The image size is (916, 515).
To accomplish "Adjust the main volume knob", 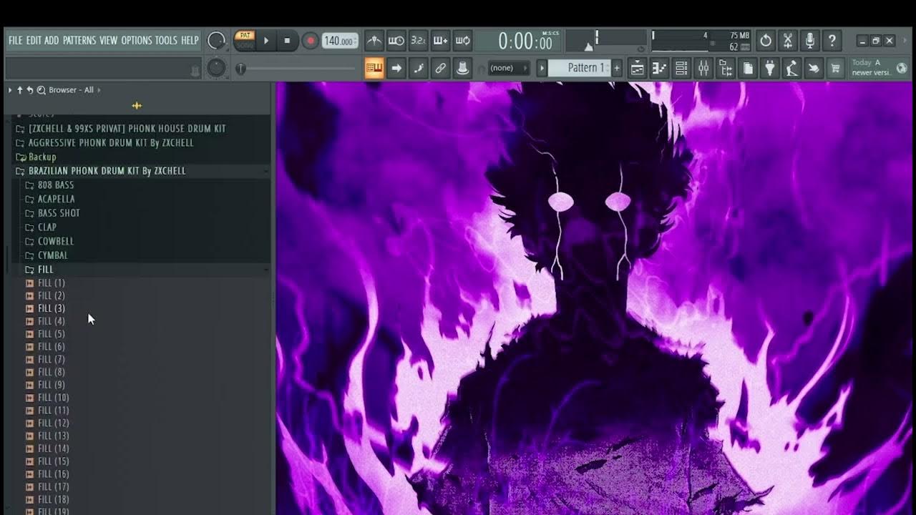I will [216, 41].
